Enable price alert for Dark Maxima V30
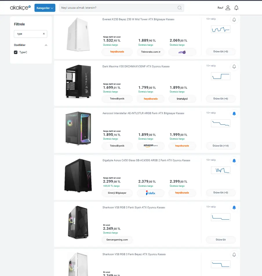The image size is (262, 276). pyautogui.click(x=234, y=66)
